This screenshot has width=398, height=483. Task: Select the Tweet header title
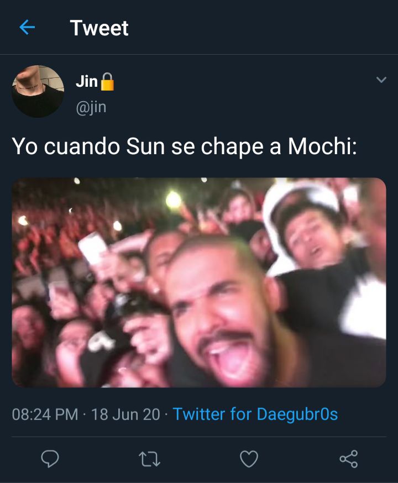coord(99,28)
